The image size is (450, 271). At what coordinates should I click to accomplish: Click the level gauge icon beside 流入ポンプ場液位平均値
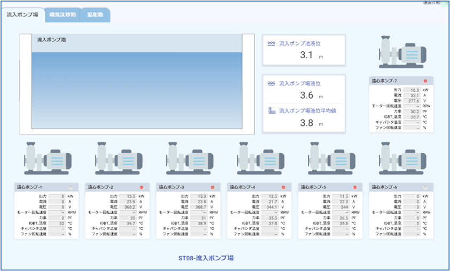271,110
